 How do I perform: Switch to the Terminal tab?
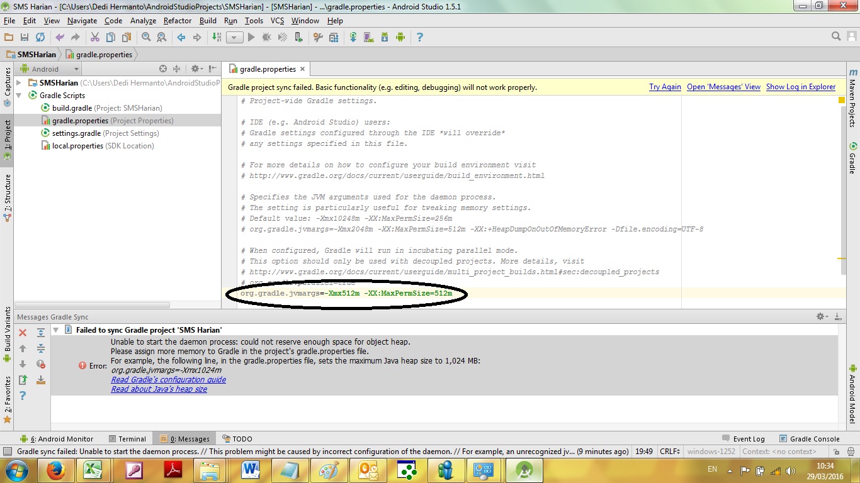(131, 438)
